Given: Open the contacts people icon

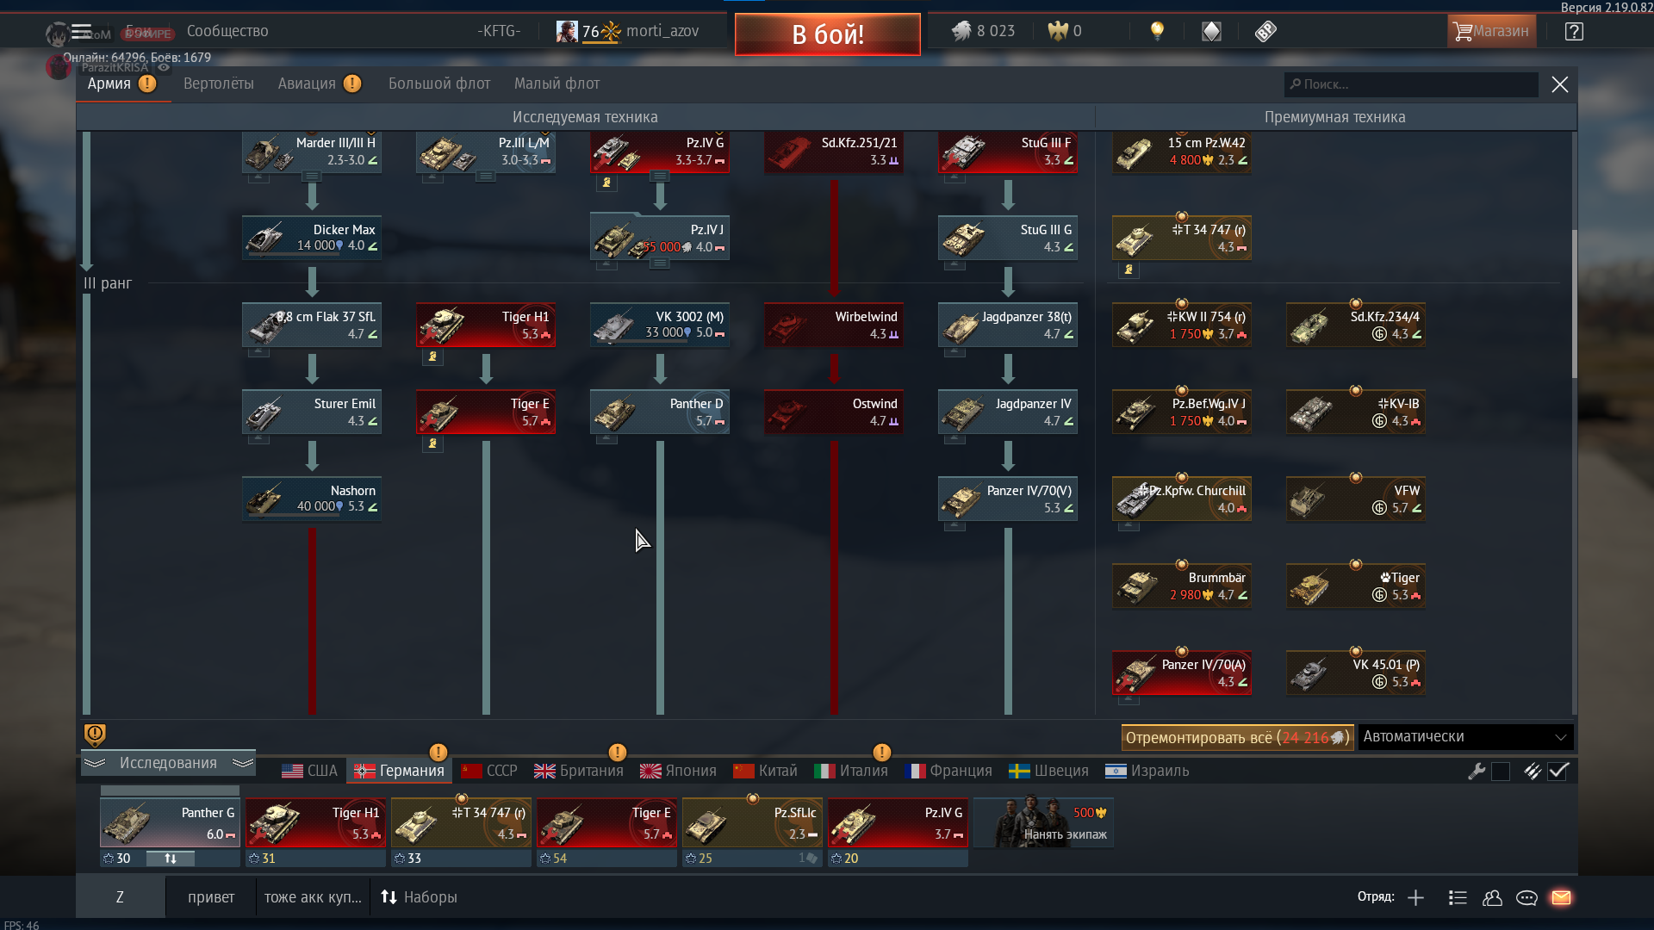Looking at the screenshot, I should point(1492,897).
